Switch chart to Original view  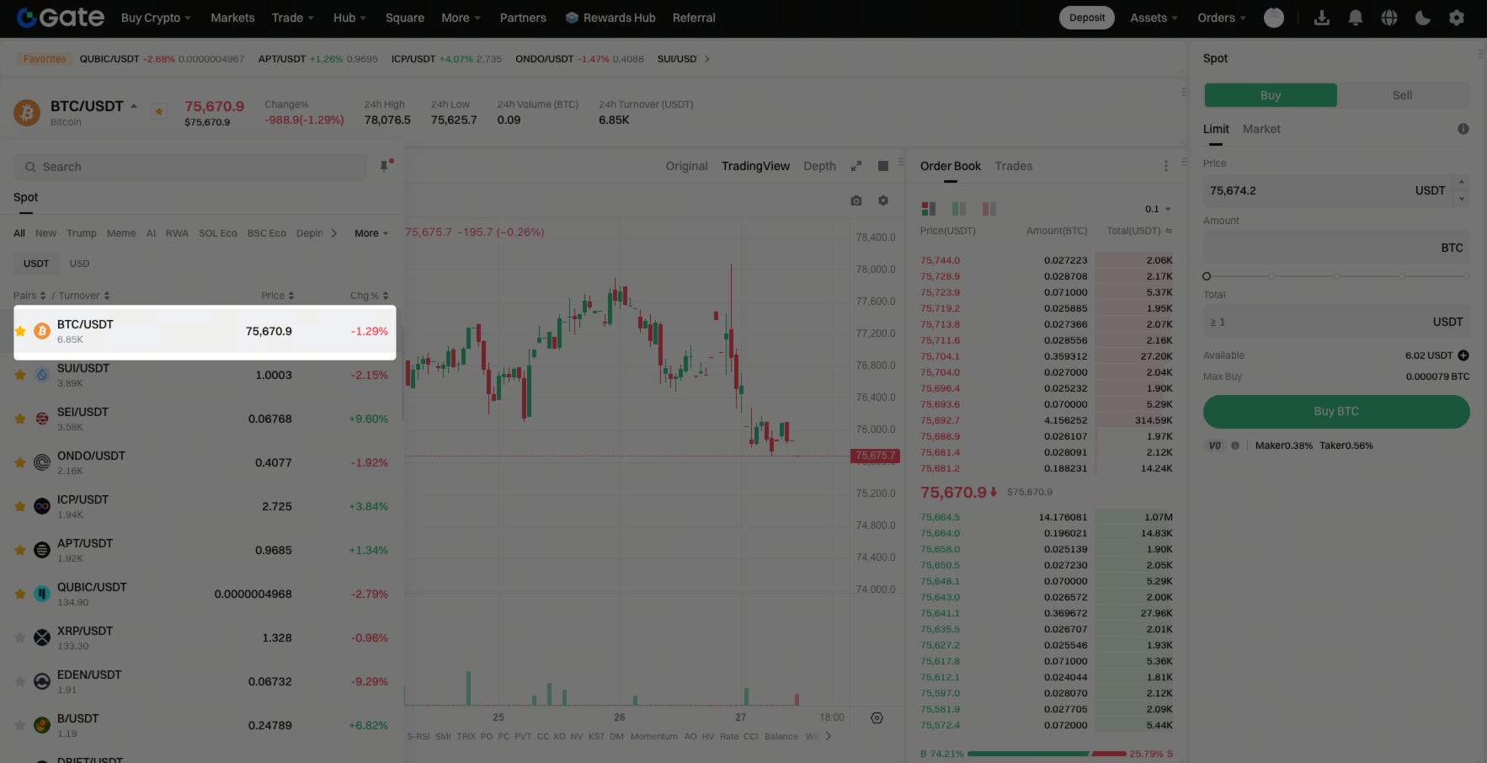click(686, 166)
